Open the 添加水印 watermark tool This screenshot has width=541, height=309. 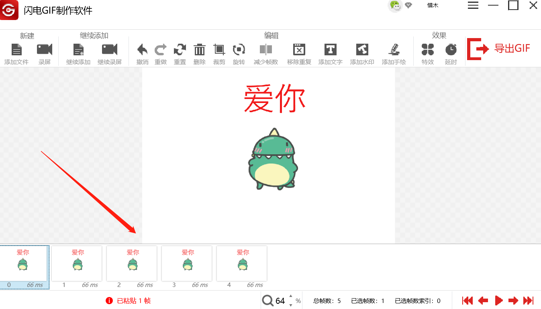tap(362, 50)
